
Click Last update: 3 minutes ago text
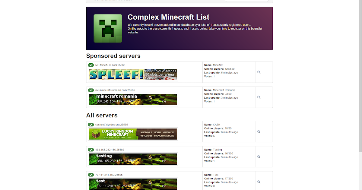pyautogui.click(x=221, y=97)
